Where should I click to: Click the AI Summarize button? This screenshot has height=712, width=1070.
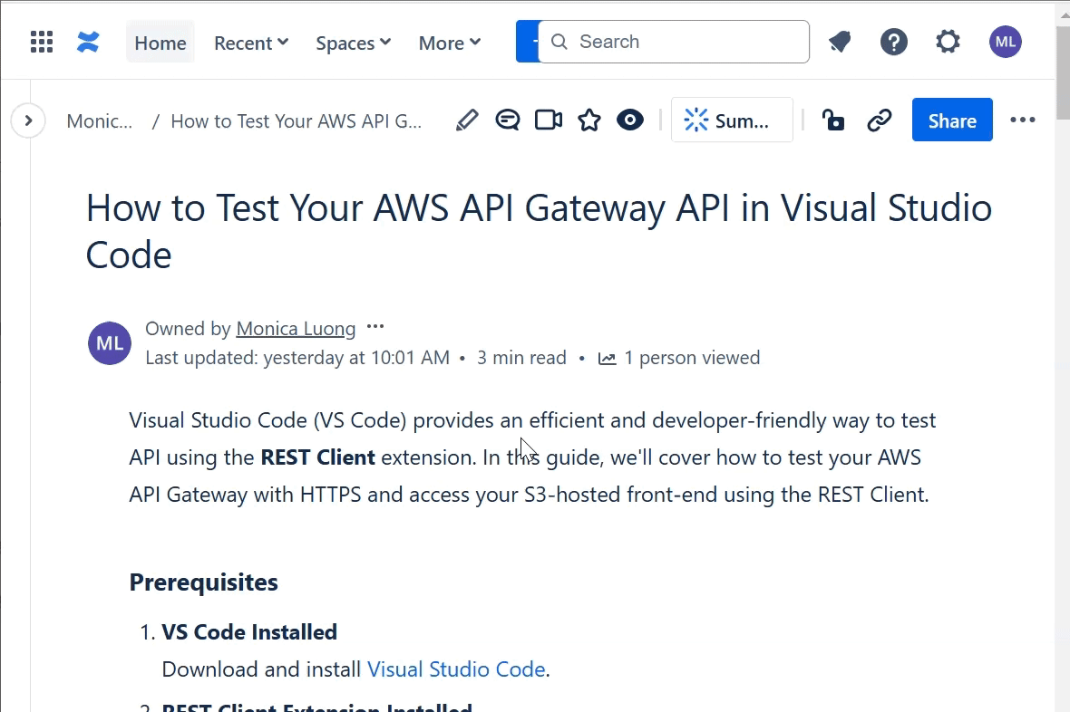click(x=732, y=120)
